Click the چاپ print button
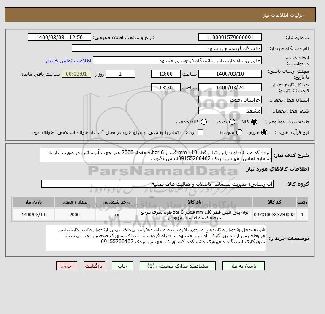 point(122,266)
